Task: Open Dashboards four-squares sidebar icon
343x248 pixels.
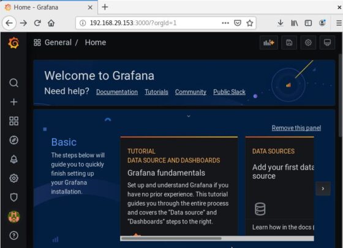Action: click(13, 121)
